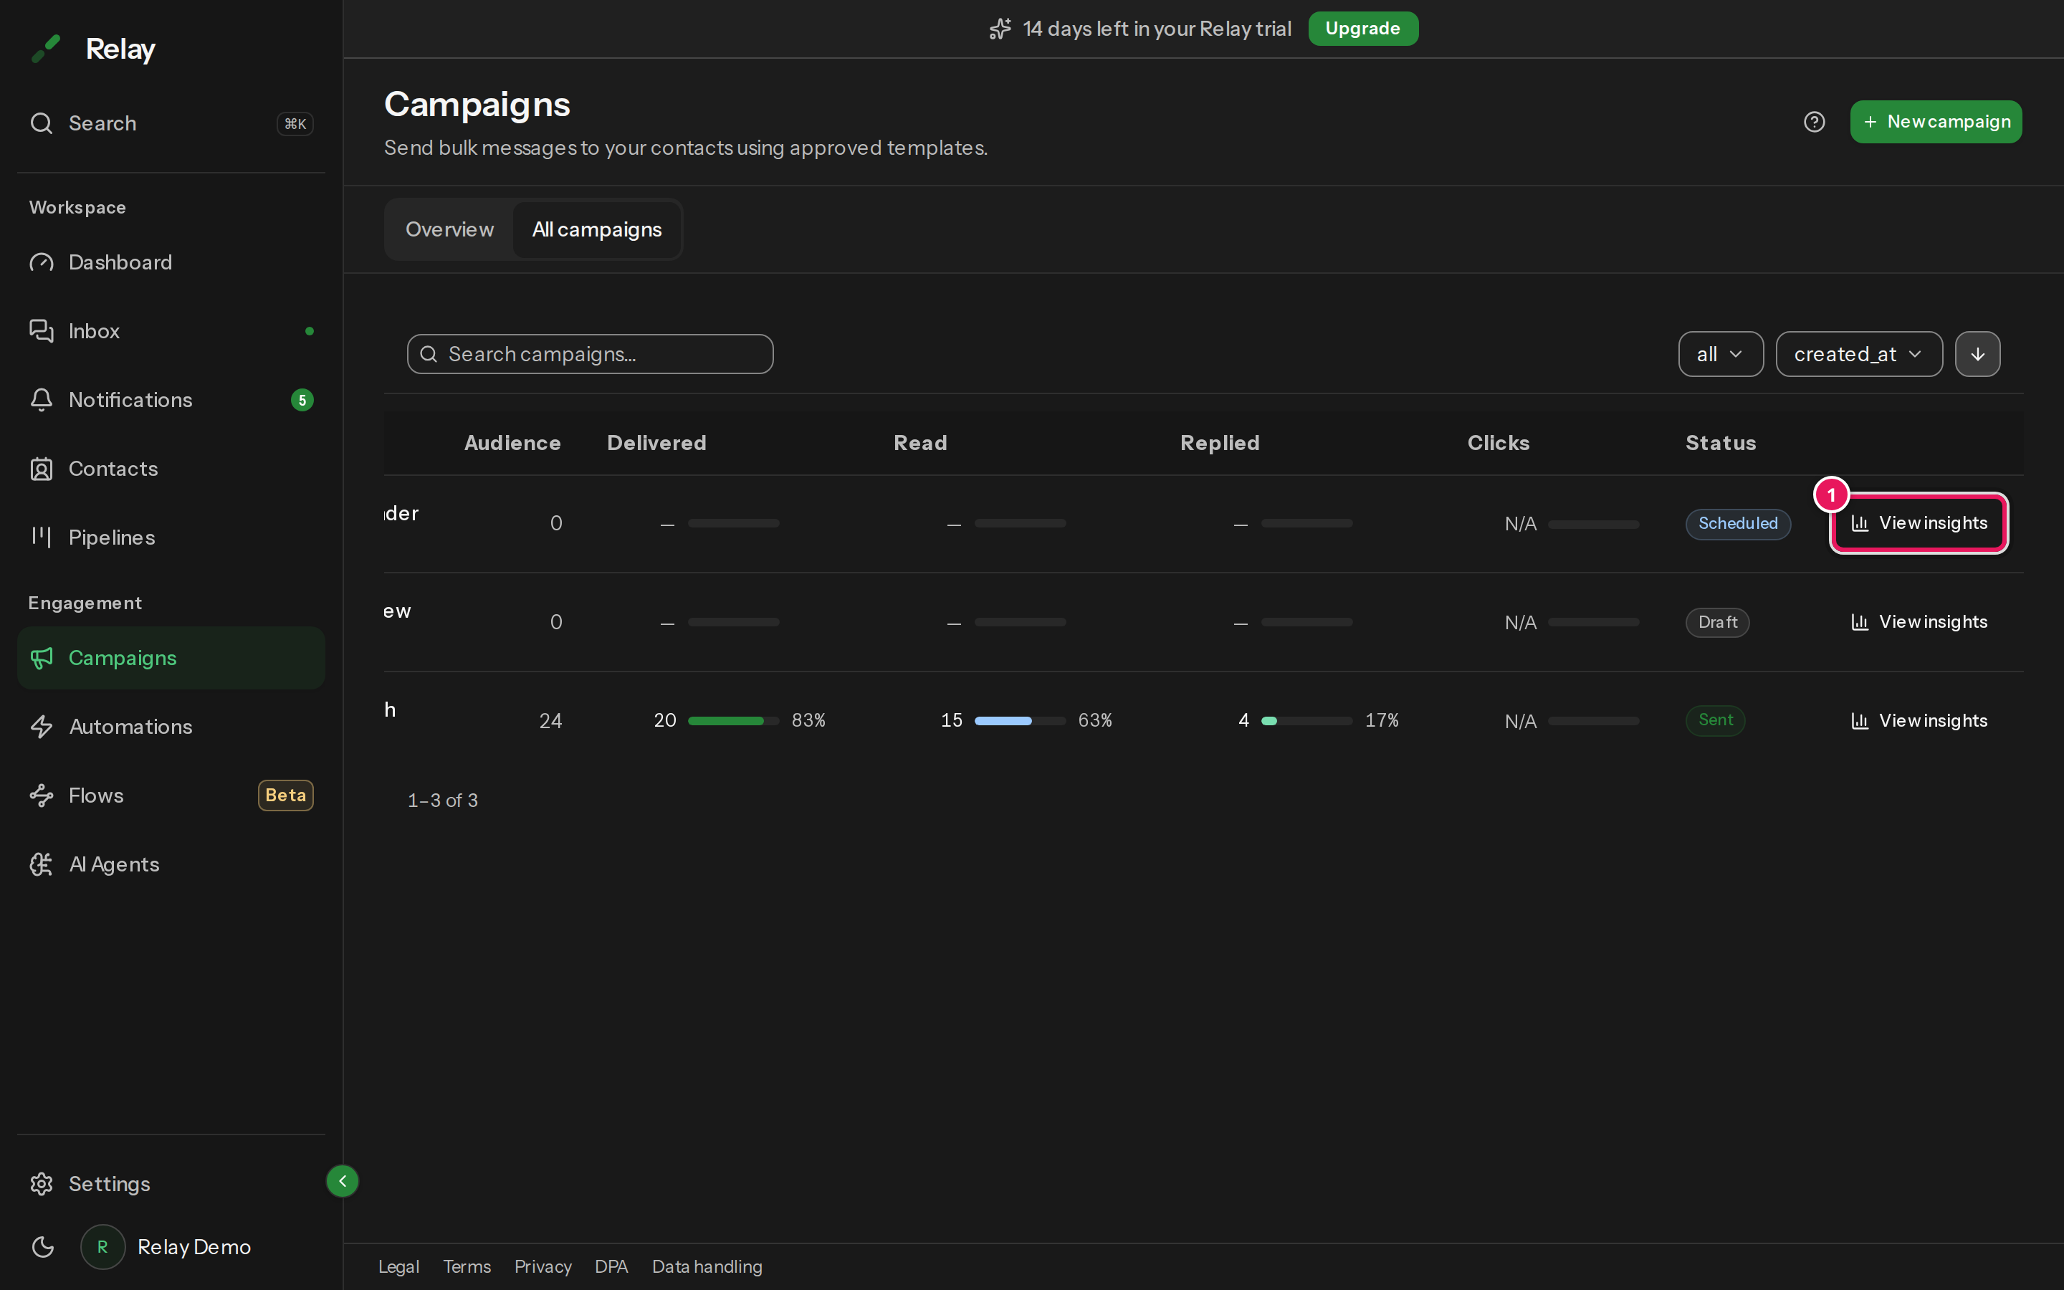
Task: Click Status column header
Action: pyautogui.click(x=1720, y=443)
